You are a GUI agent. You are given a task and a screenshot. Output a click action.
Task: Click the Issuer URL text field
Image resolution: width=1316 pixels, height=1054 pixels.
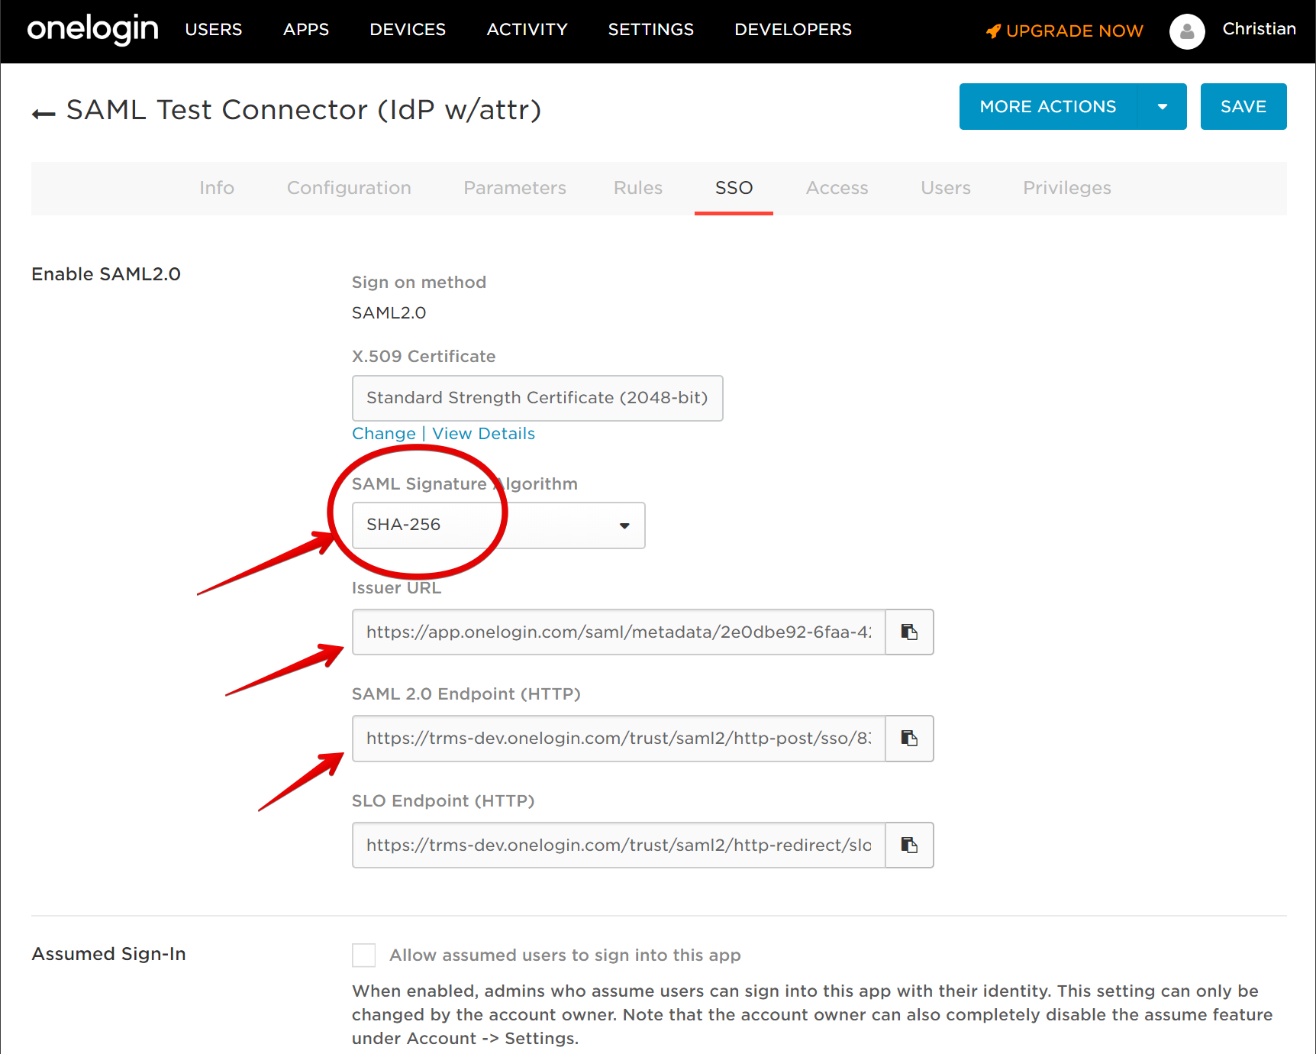point(619,632)
